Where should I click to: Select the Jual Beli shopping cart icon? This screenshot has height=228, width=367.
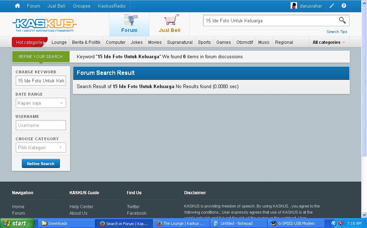coord(171,19)
